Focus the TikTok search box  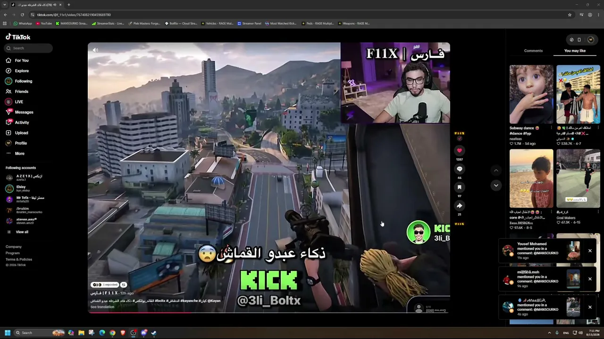tap(29, 48)
